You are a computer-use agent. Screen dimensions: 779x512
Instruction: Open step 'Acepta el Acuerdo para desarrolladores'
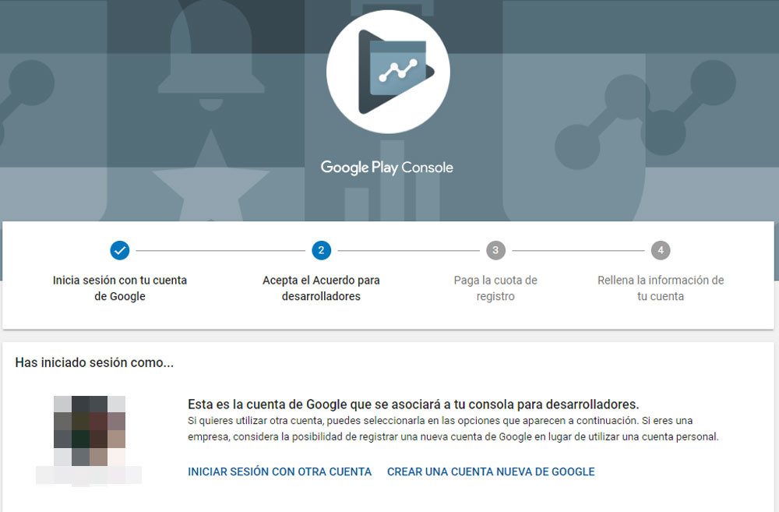pyautogui.click(x=323, y=287)
